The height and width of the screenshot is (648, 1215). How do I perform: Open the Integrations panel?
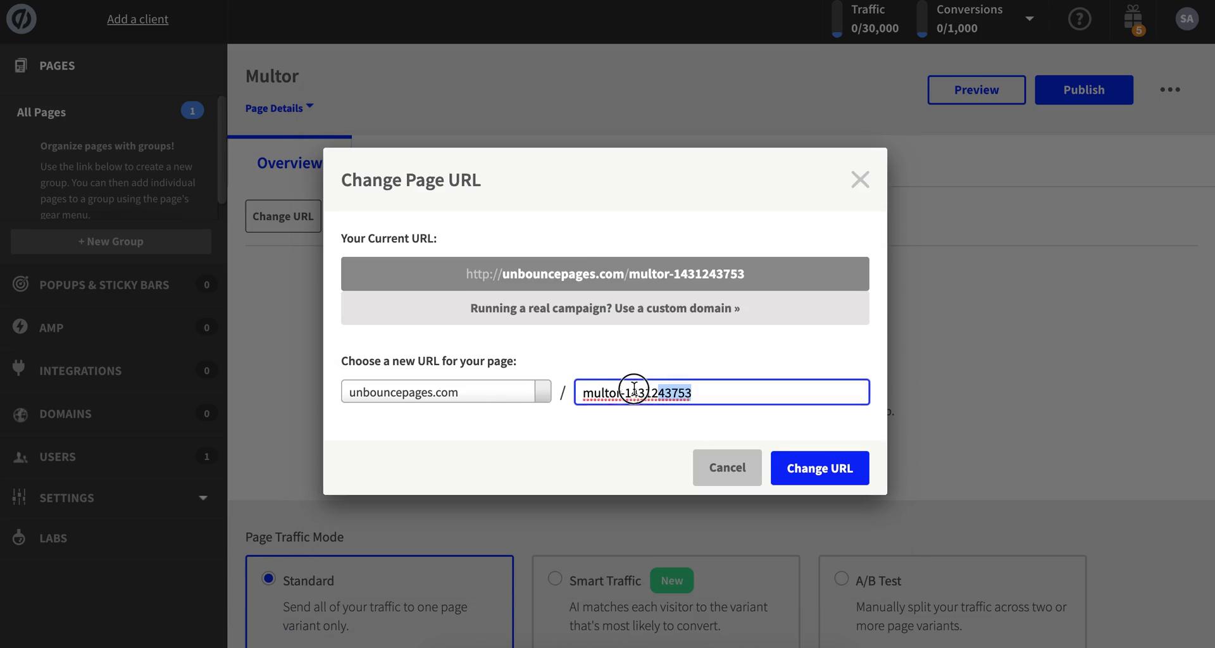(80, 370)
